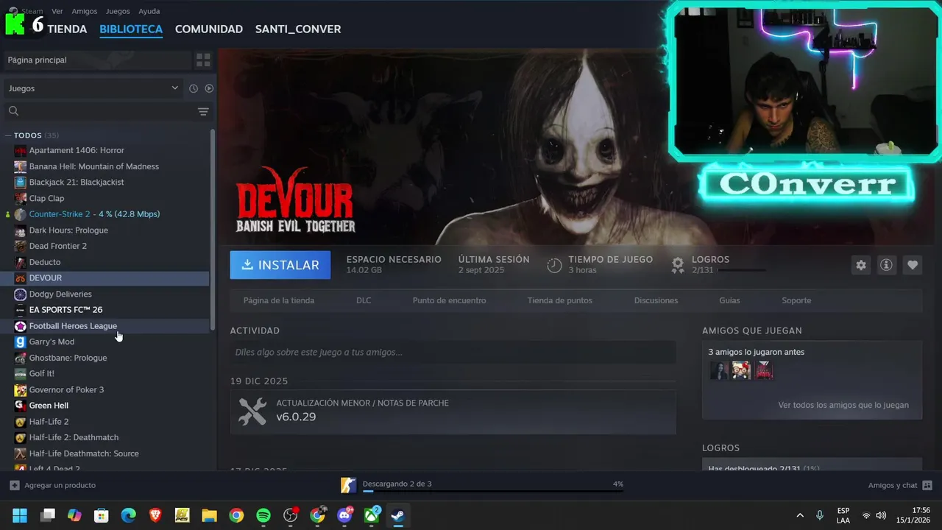This screenshot has height=530, width=942.
Task: Click the Steam taskbar icon
Action: click(398, 515)
